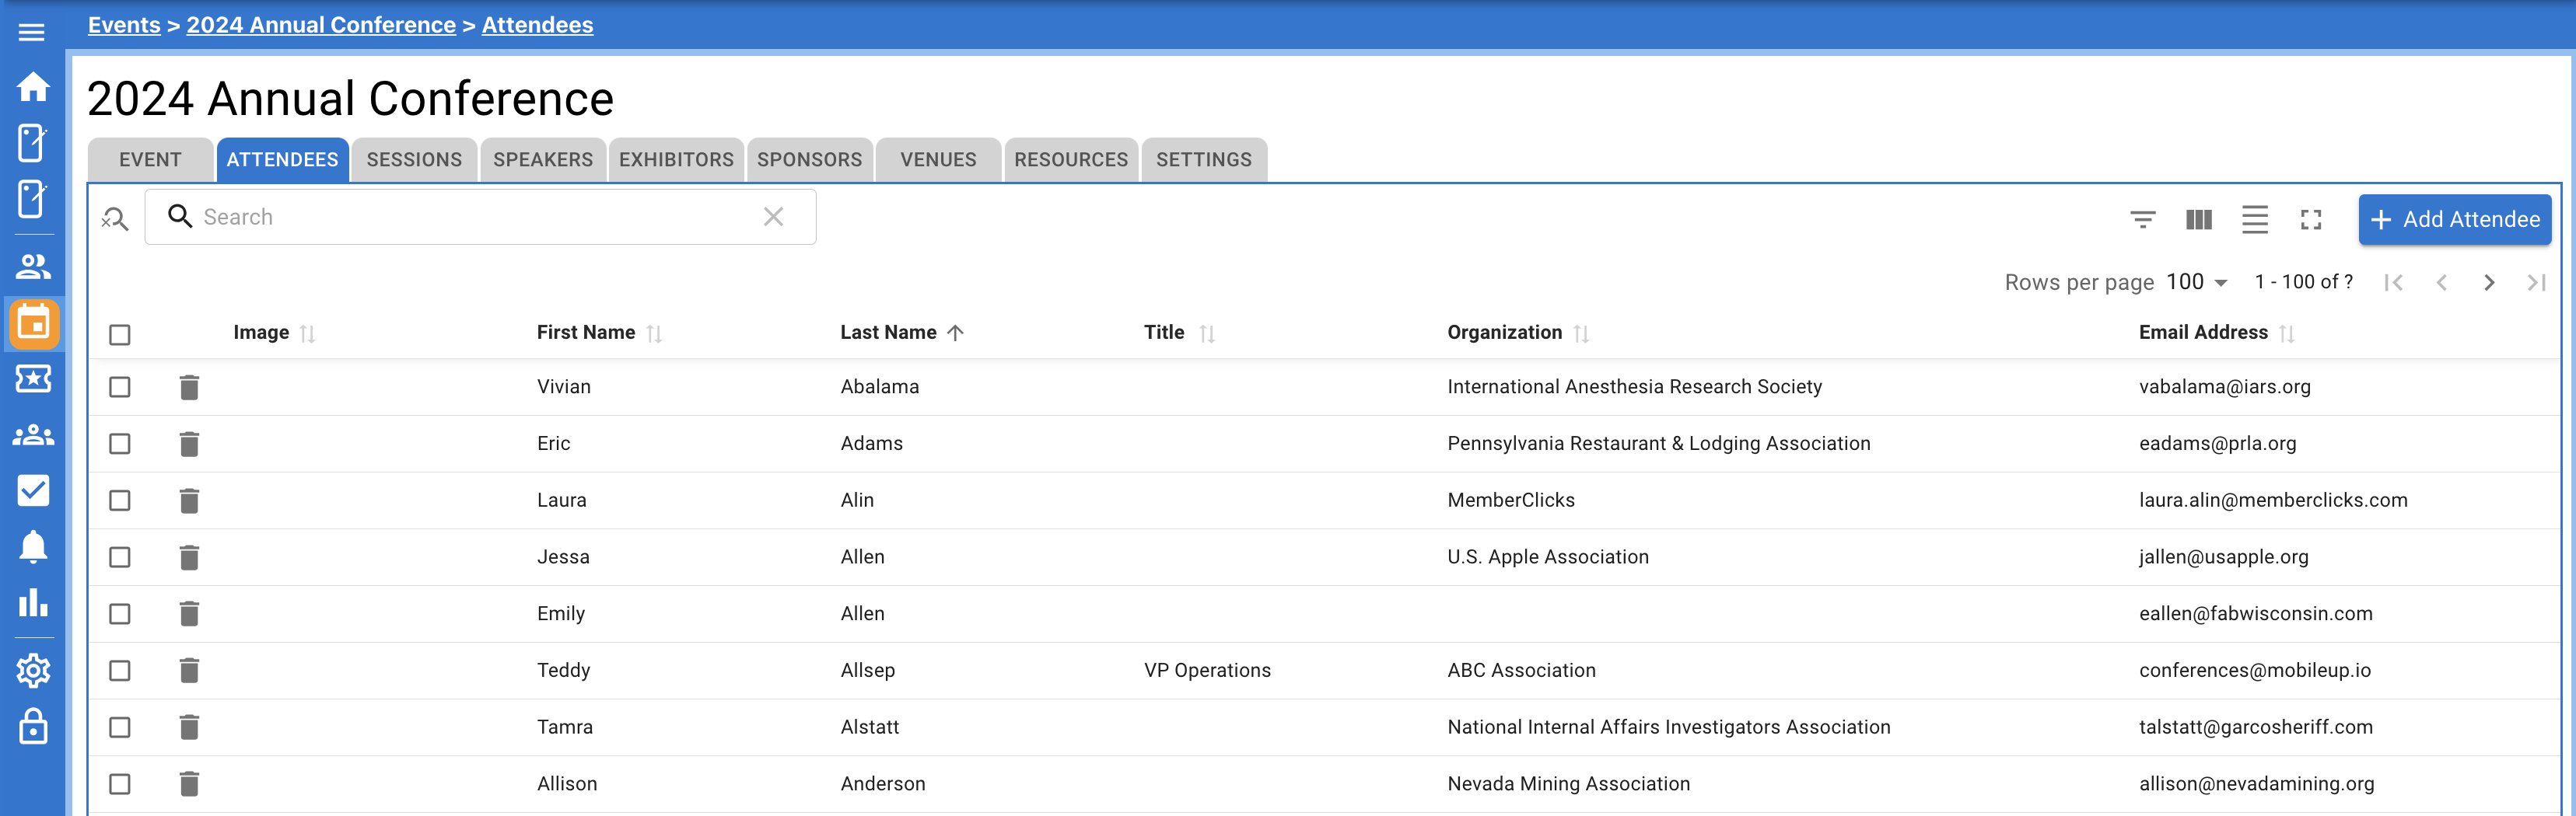Collapse the sidebar with the hamburger icon
Image resolution: width=2576 pixels, height=816 pixels.
pyautogui.click(x=32, y=30)
